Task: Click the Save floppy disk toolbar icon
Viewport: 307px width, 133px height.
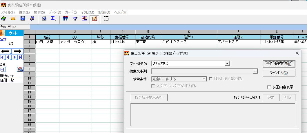Action: pos(23,18)
